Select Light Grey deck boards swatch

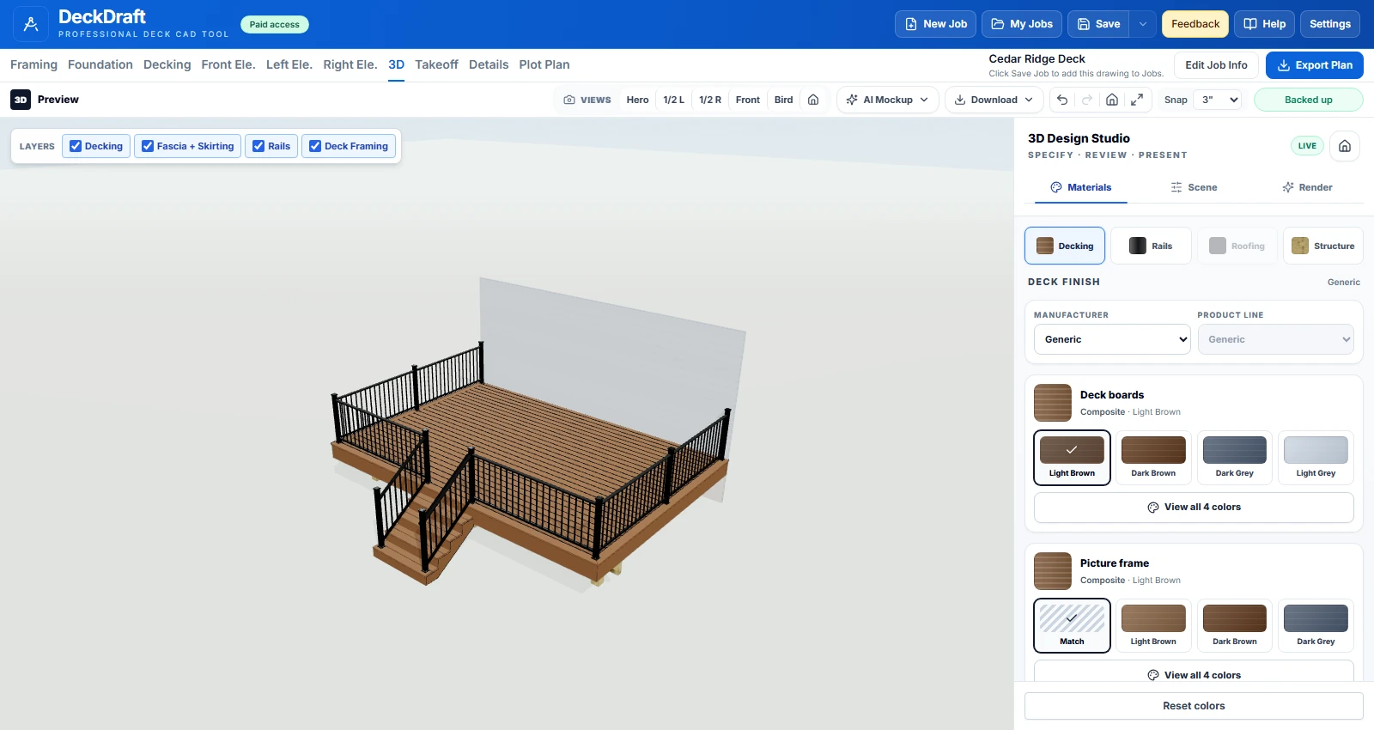click(x=1316, y=458)
